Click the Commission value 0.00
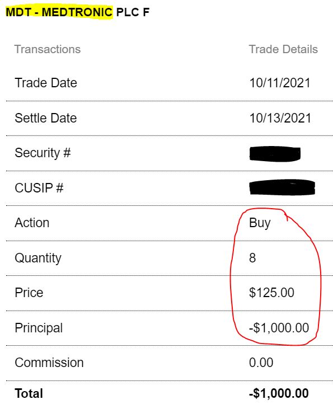The width and height of the screenshot is (333, 409). tap(261, 363)
